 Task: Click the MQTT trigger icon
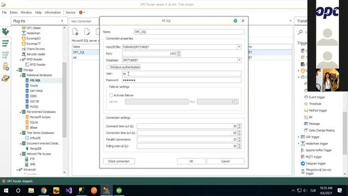[303, 157]
